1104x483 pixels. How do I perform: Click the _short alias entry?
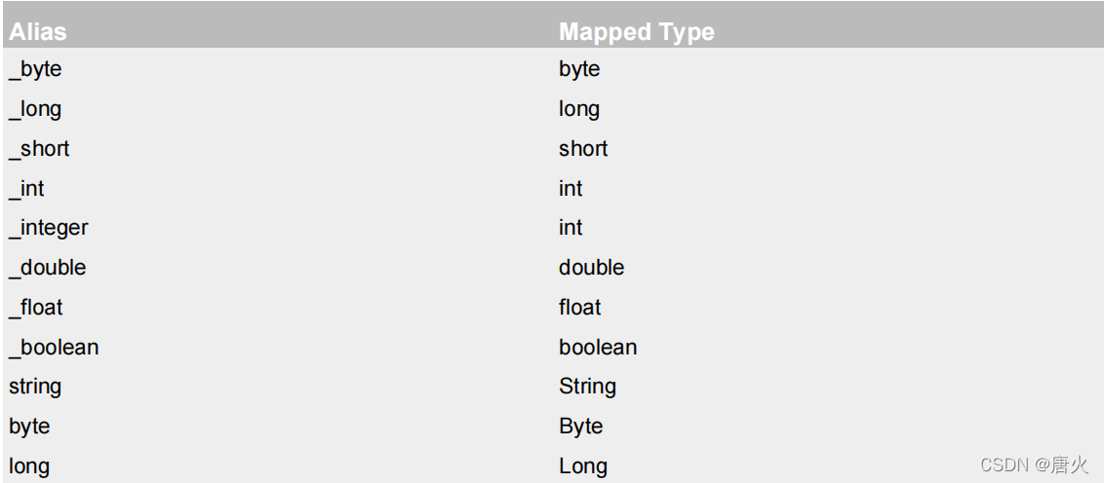(39, 148)
